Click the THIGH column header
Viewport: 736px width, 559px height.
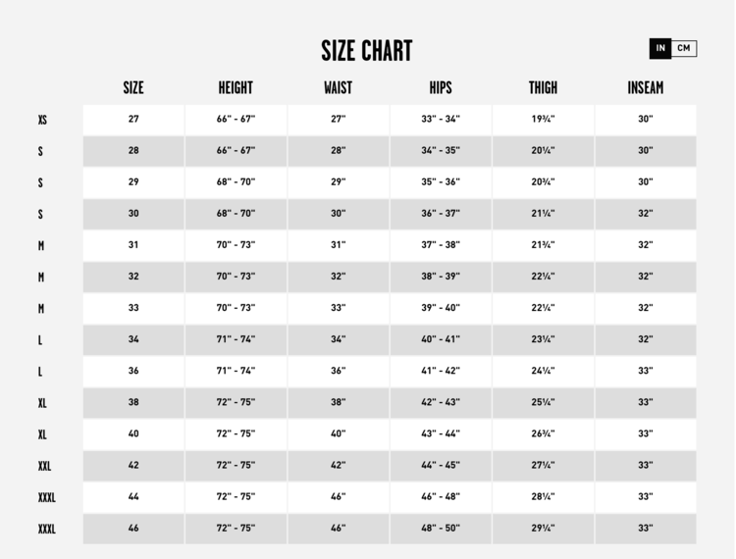click(x=543, y=88)
